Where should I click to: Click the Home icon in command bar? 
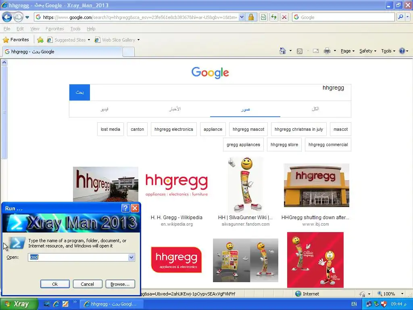283,51
